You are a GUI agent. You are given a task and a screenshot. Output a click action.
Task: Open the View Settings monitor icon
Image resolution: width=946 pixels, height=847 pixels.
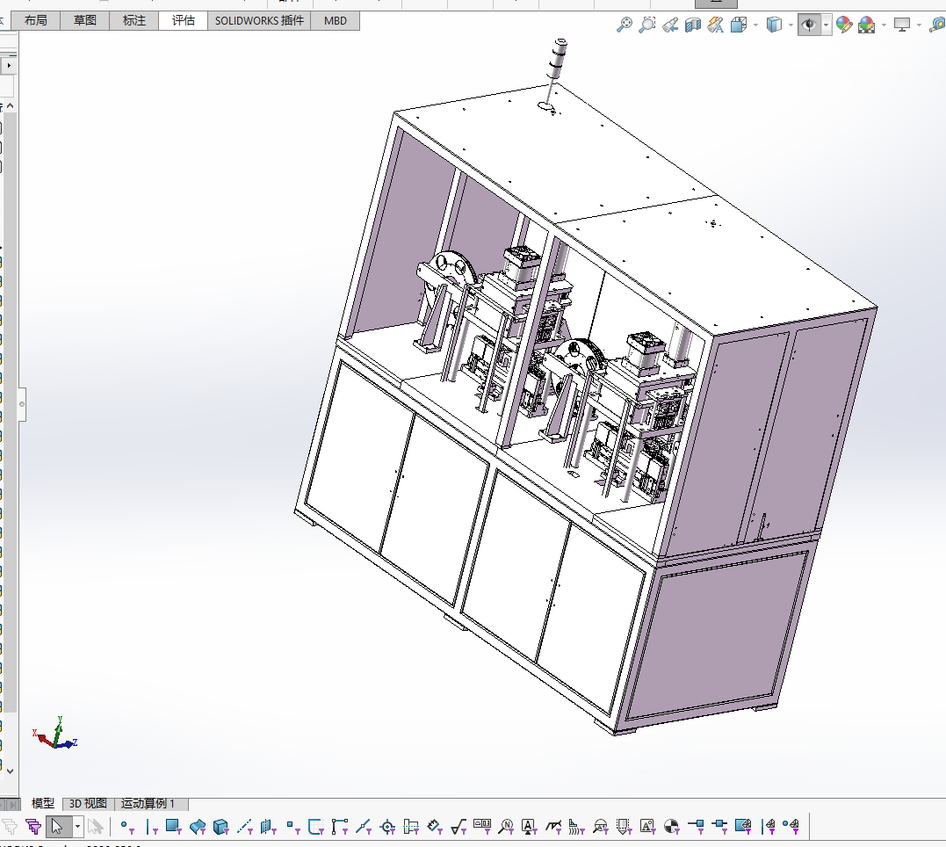[902, 25]
